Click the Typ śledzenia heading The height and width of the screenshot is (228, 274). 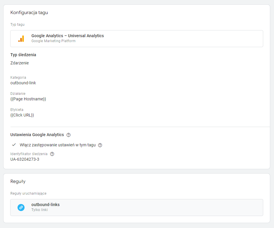(x=23, y=55)
